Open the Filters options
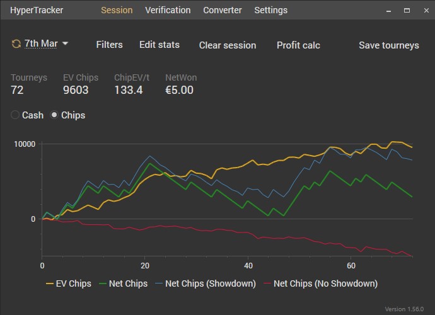 pos(109,45)
